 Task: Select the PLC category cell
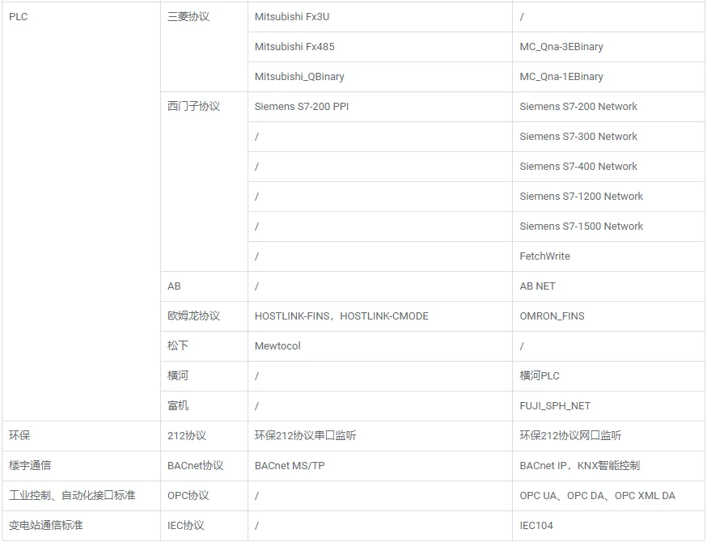click(81, 211)
